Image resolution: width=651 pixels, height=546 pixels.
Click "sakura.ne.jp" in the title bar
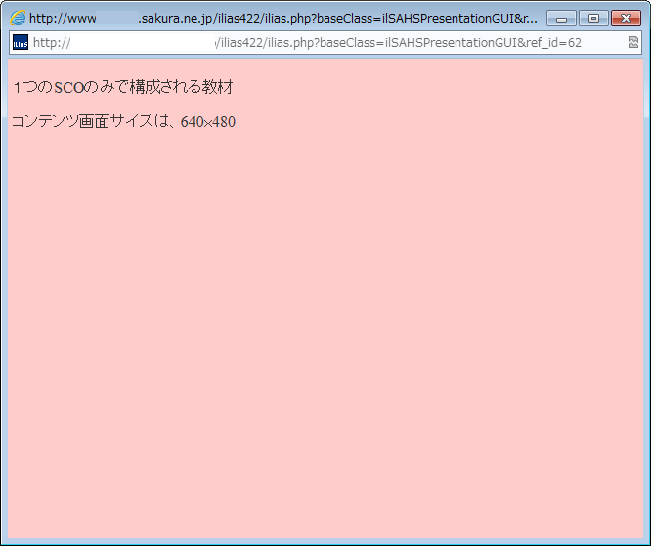(x=176, y=19)
